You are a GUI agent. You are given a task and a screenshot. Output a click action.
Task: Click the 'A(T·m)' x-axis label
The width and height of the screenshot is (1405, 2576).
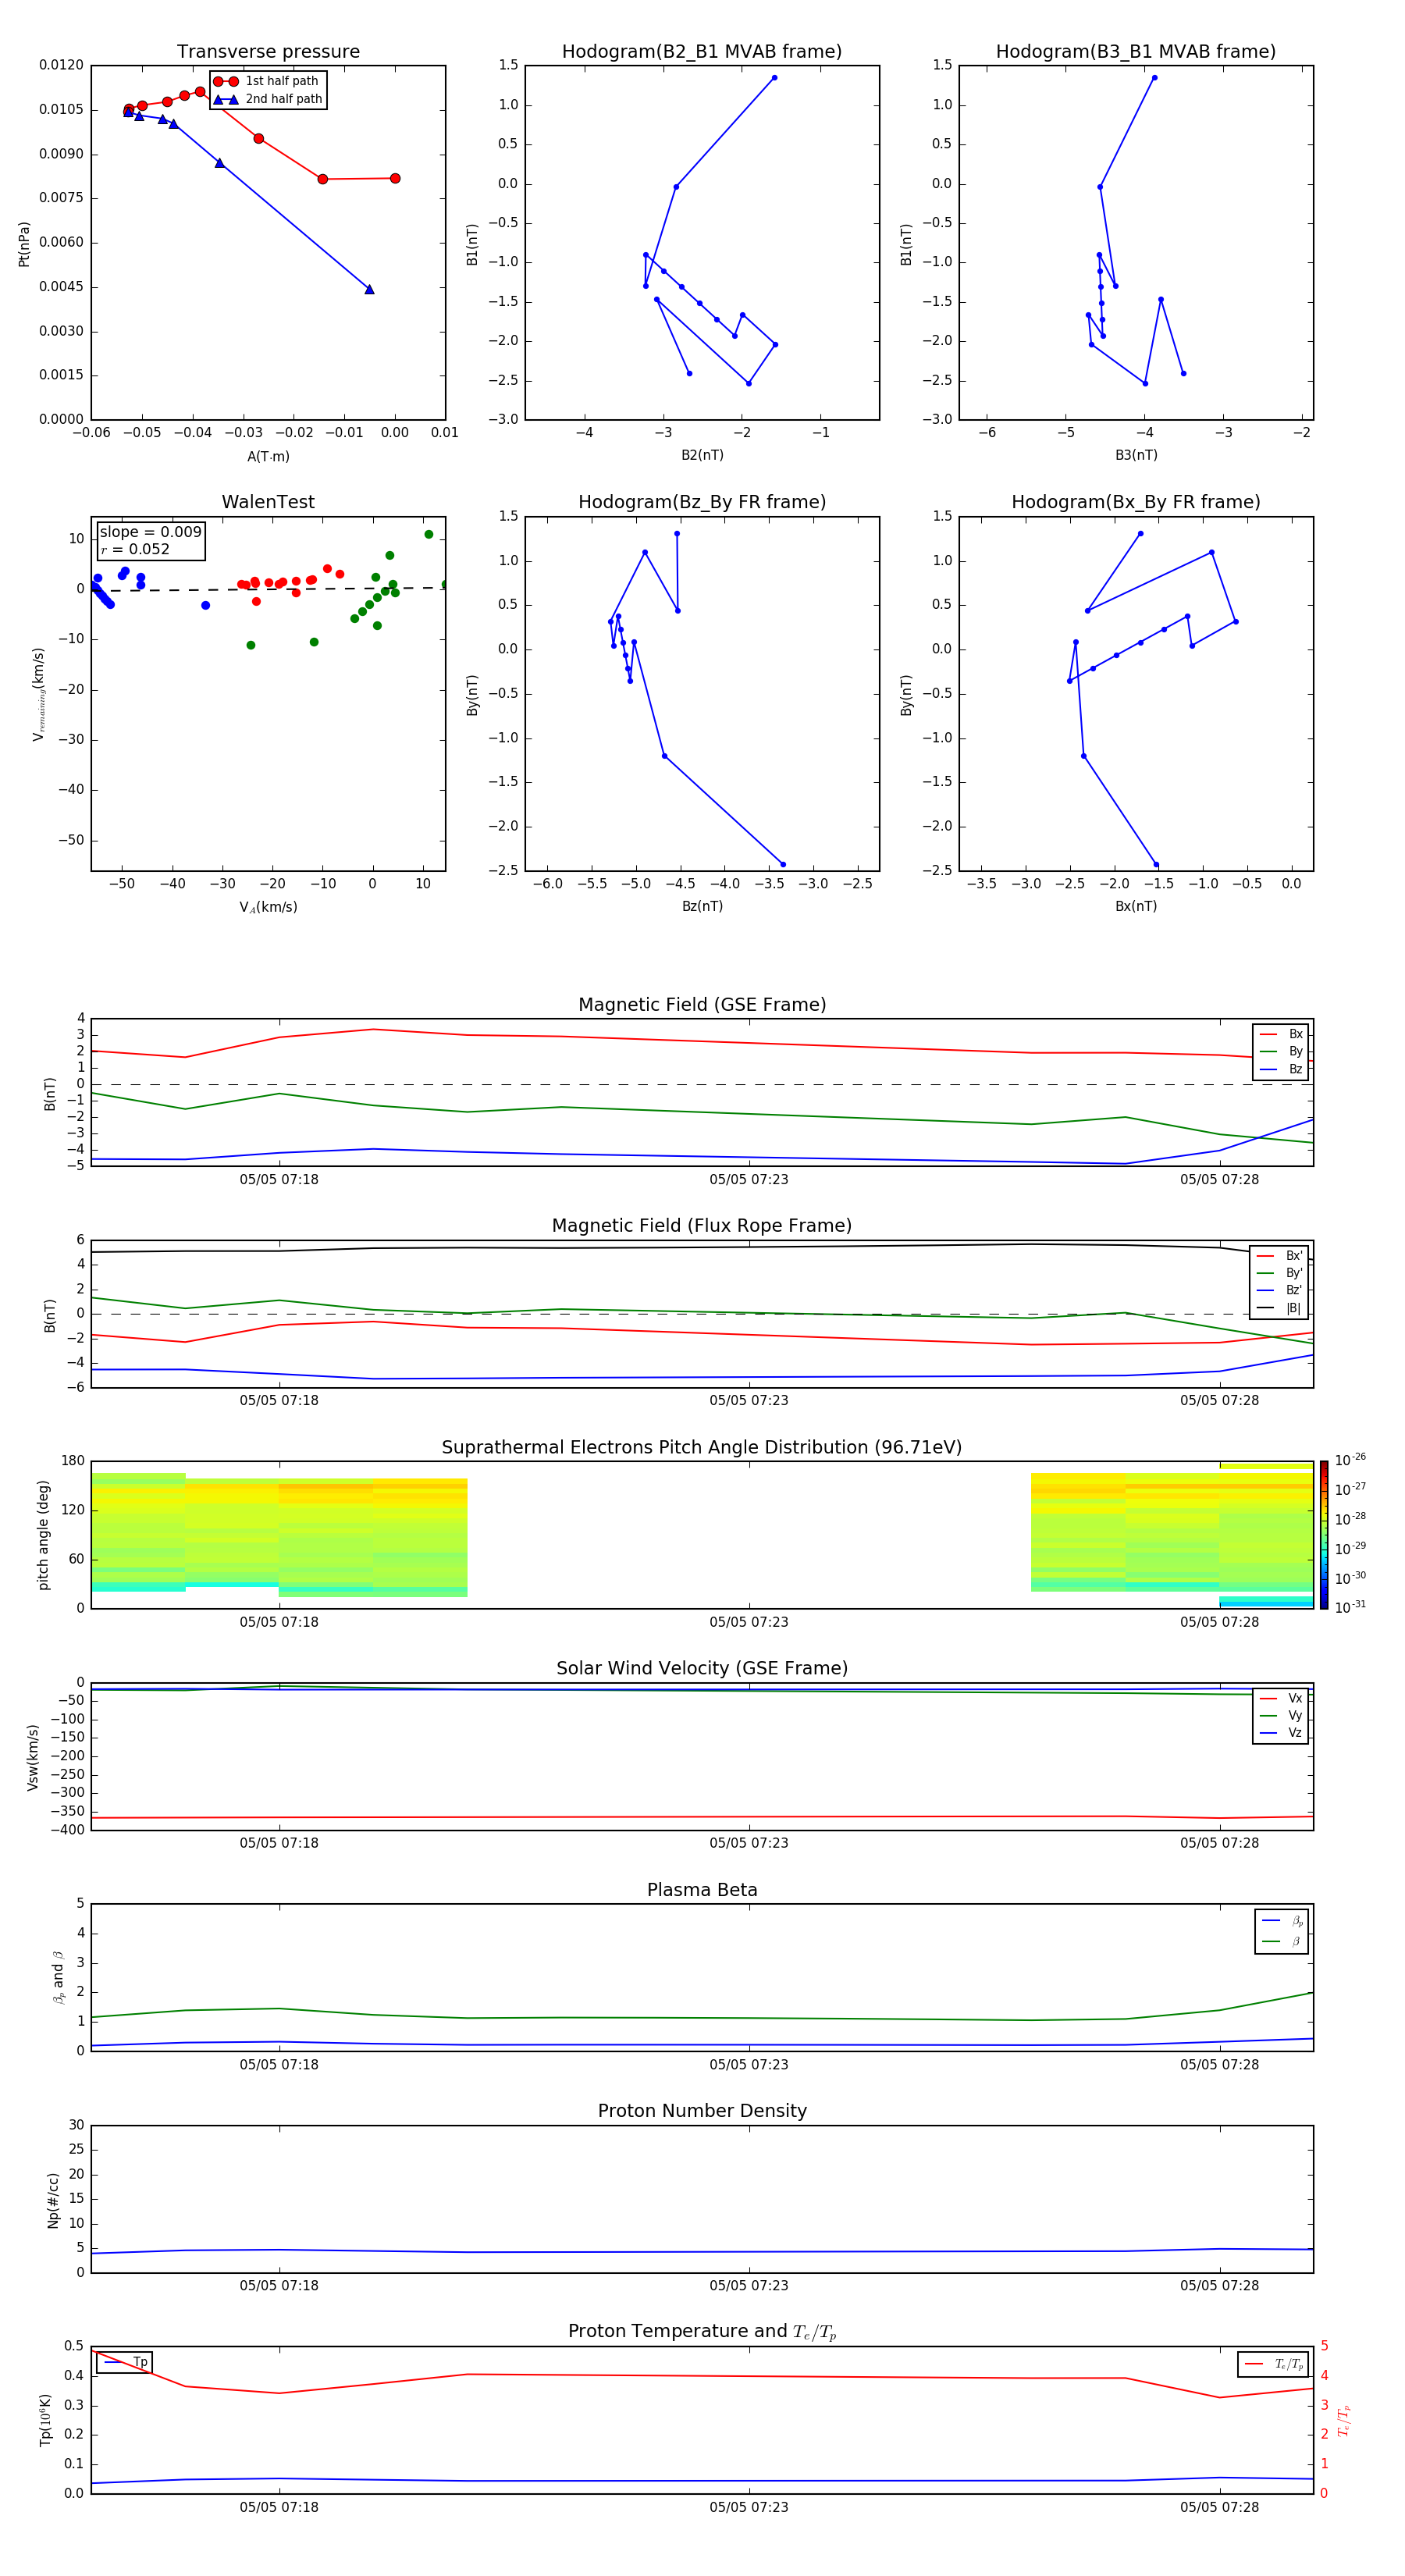tap(268, 456)
